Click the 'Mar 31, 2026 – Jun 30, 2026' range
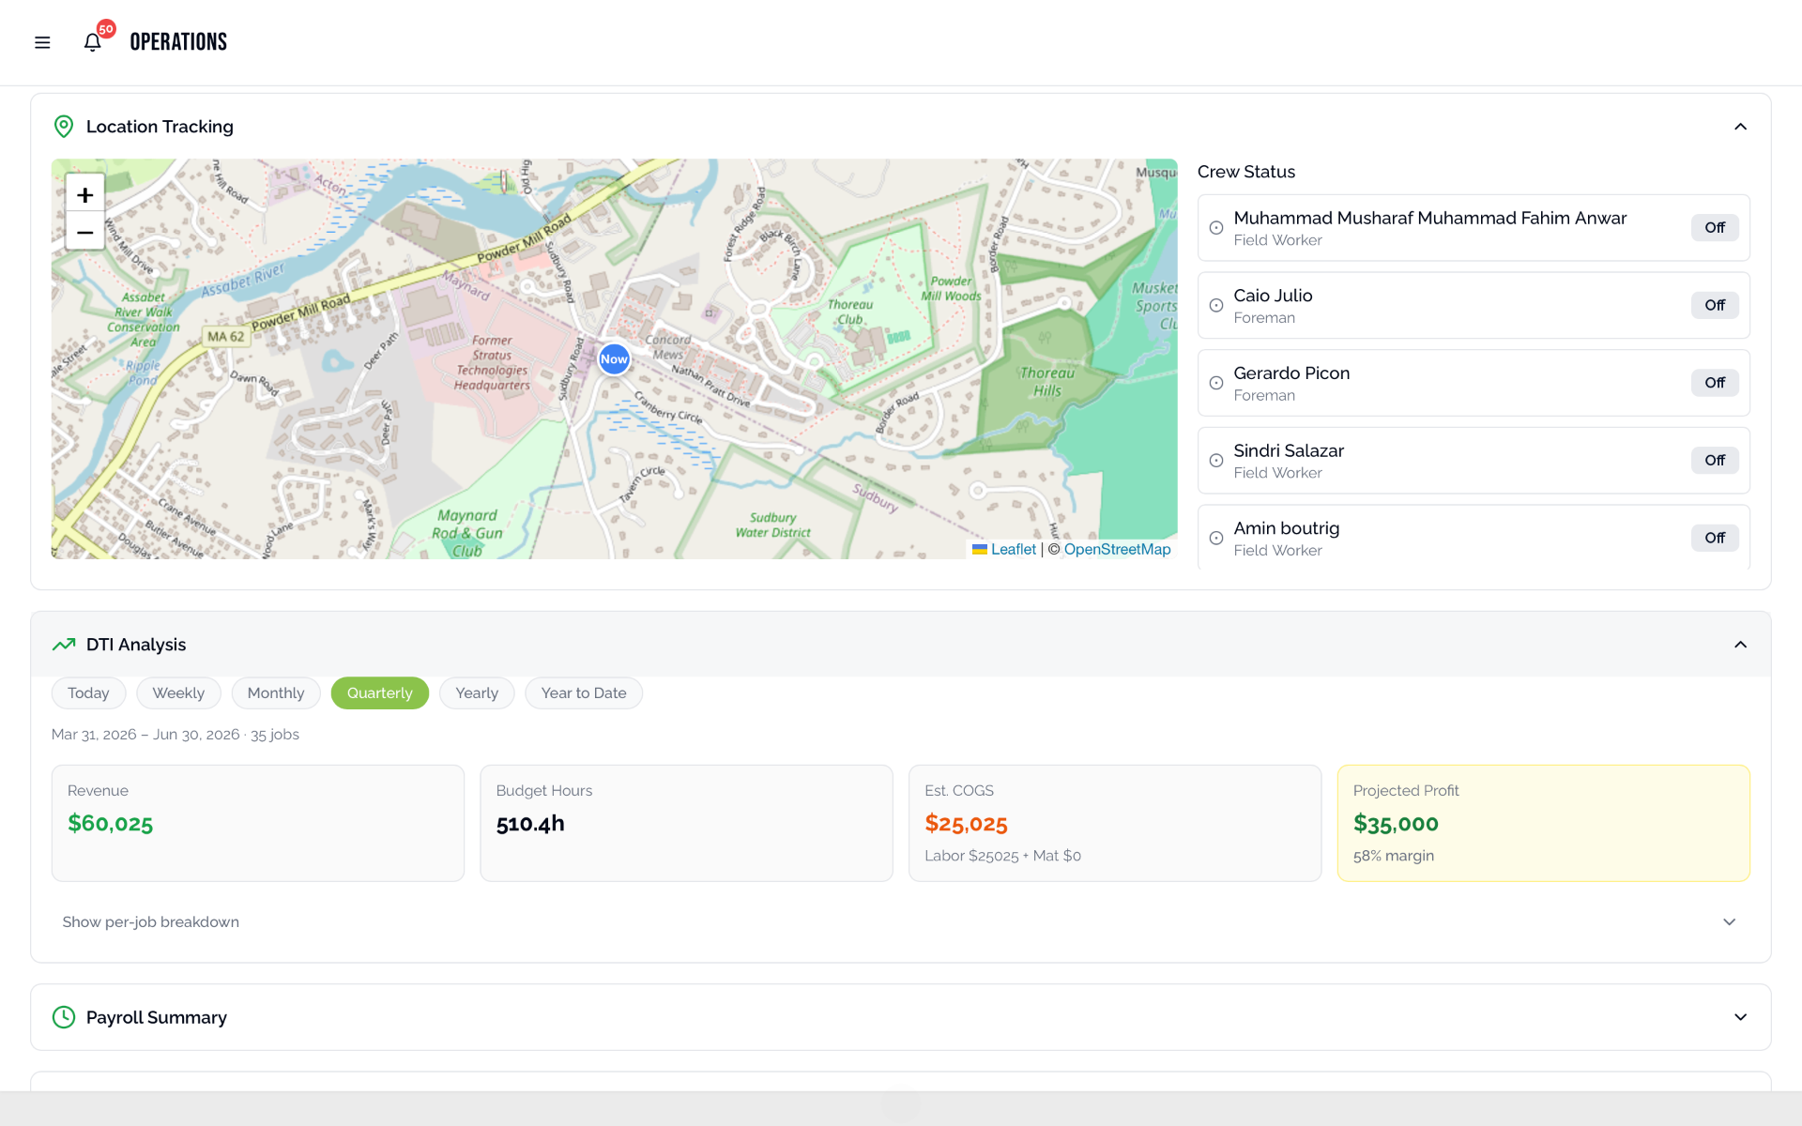The image size is (1802, 1126). pyautogui.click(x=145, y=735)
